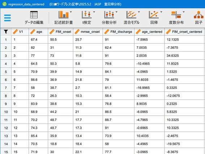Select the FIM_onset column header
Image resolution: width=205 pixels, height=154 pixels.
60,32
